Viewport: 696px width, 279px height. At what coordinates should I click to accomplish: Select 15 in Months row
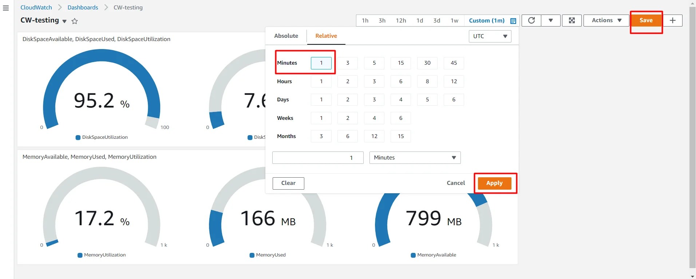[401, 136]
